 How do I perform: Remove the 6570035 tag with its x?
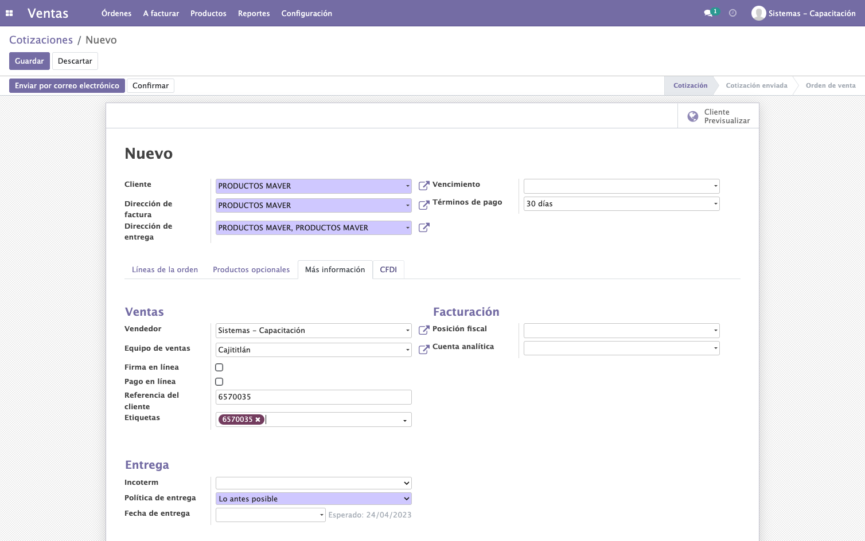(x=258, y=420)
